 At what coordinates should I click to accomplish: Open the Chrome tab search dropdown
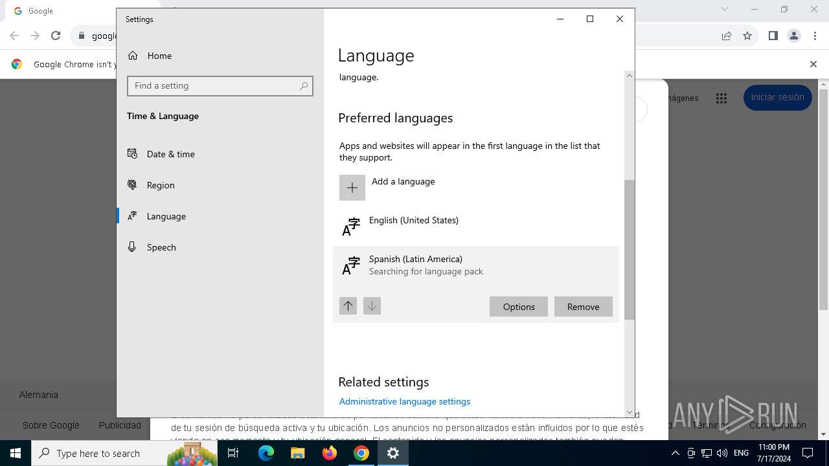pyautogui.click(x=725, y=10)
